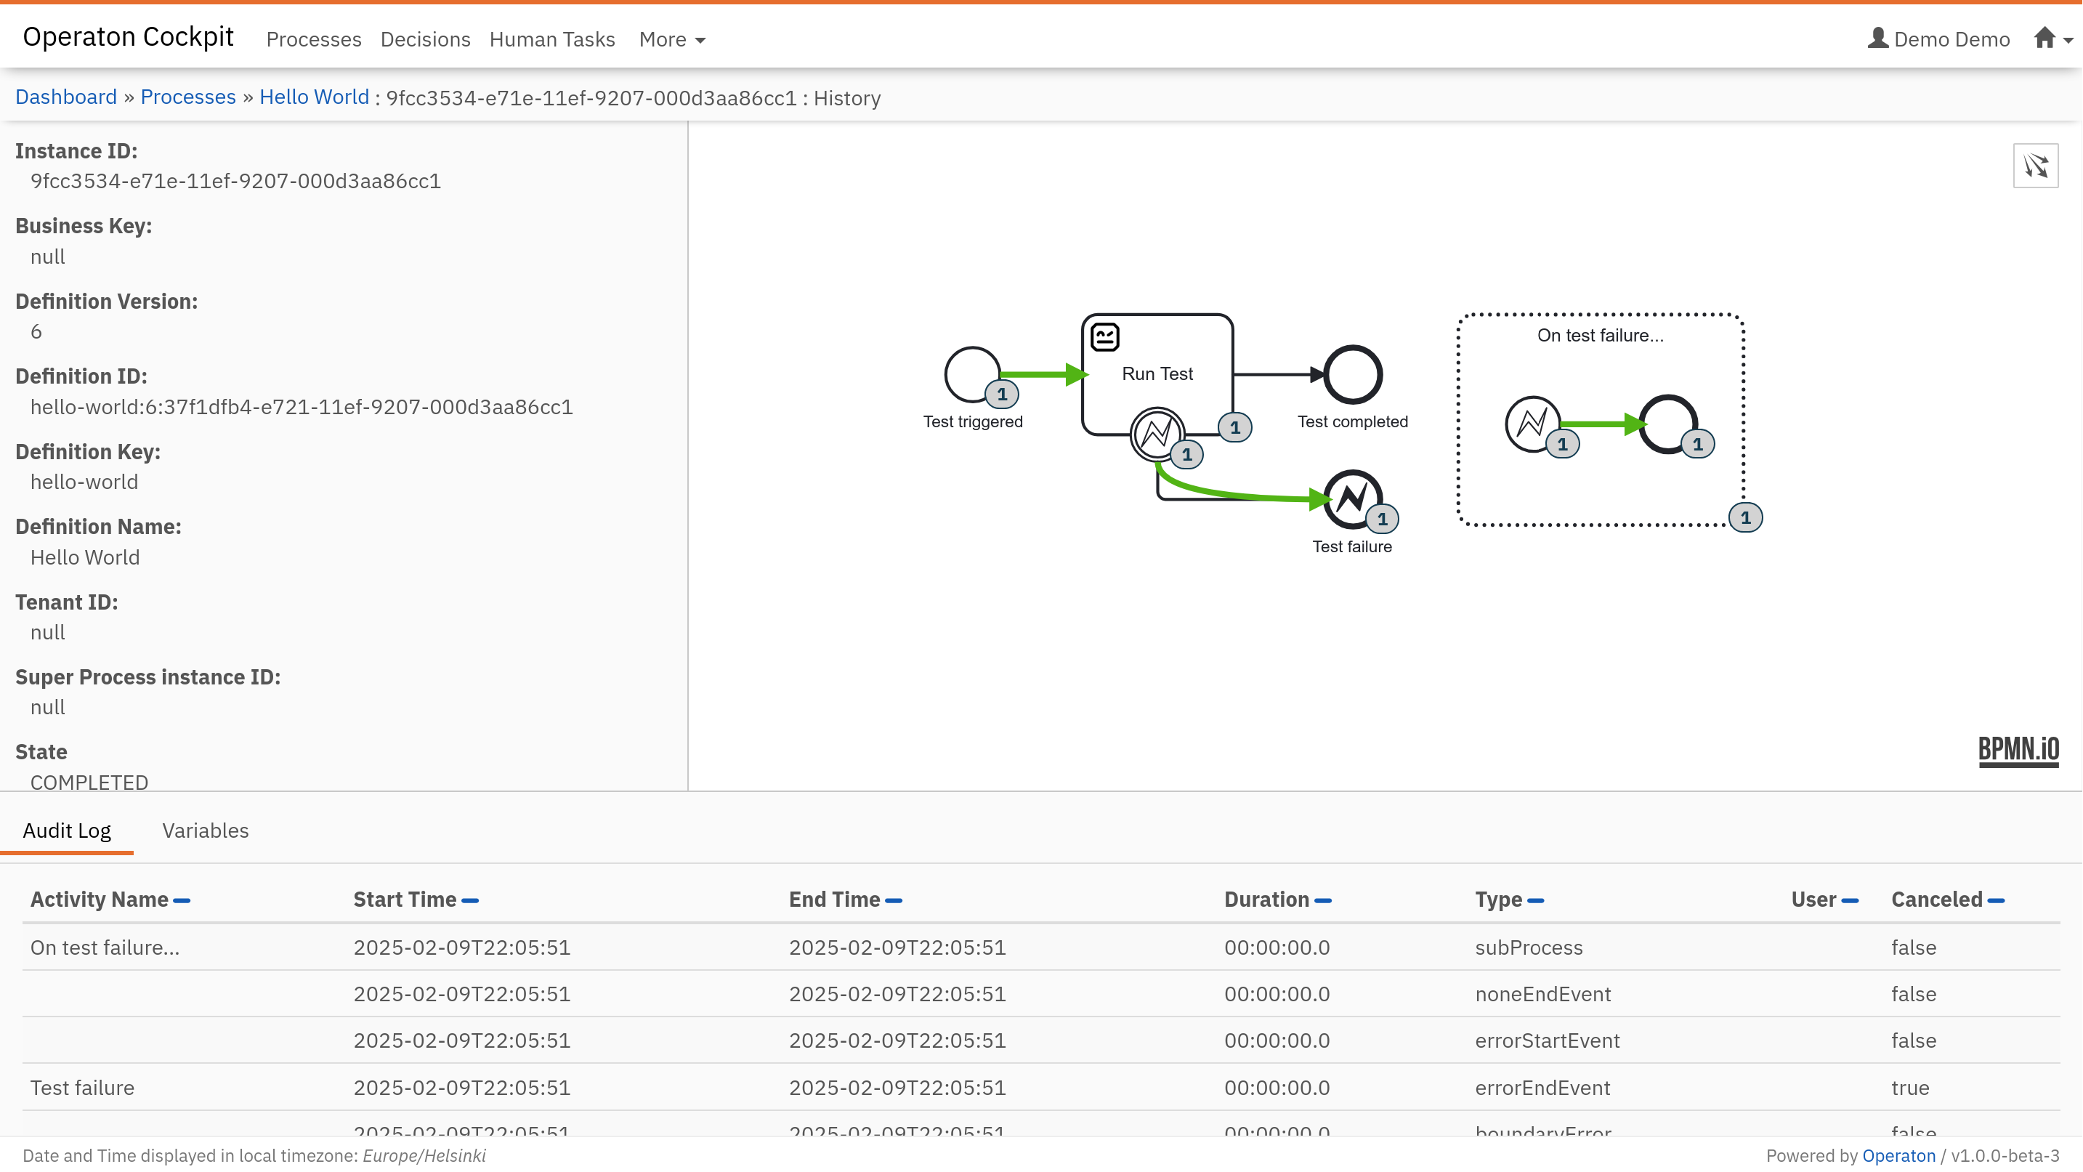Select the error boundary event on Run Test

tap(1157, 435)
